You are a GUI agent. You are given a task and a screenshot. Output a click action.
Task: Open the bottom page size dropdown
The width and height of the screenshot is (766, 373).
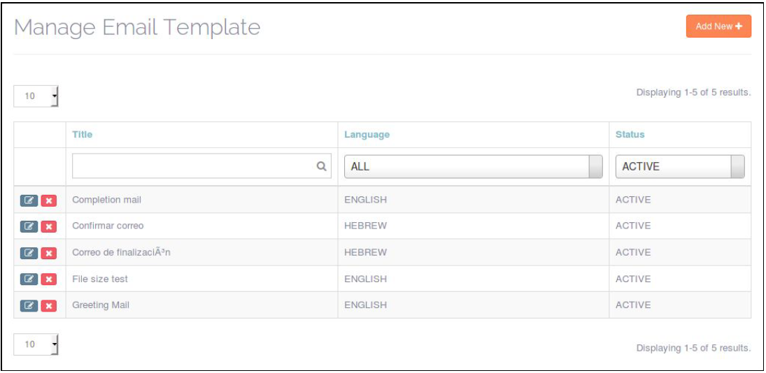[36, 344]
